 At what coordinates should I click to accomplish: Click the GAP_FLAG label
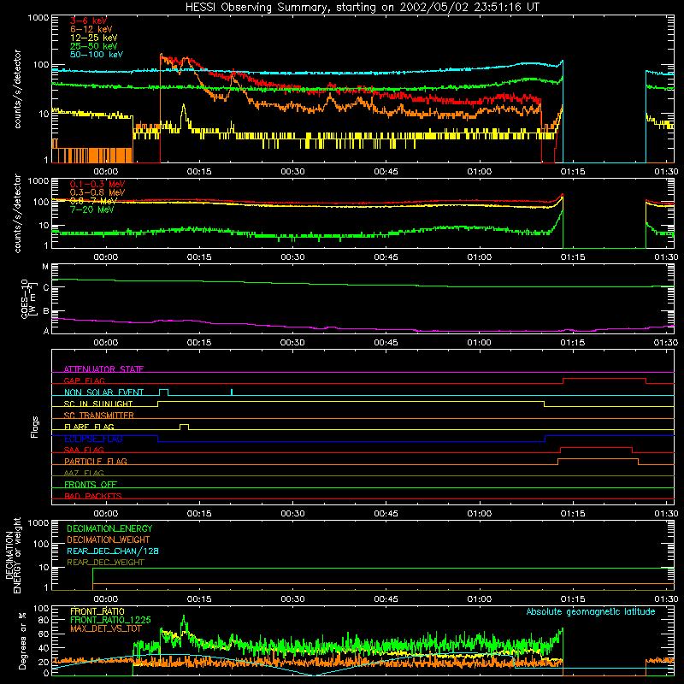84,380
